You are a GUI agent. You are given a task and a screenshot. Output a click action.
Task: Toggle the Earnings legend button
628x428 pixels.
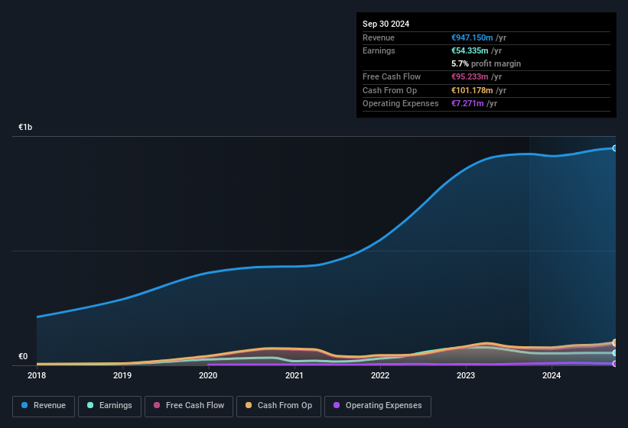tap(109, 407)
